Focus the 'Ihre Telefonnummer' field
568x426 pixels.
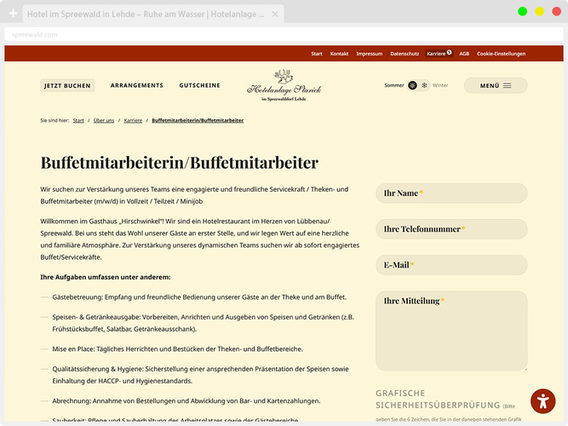[x=451, y=229]
